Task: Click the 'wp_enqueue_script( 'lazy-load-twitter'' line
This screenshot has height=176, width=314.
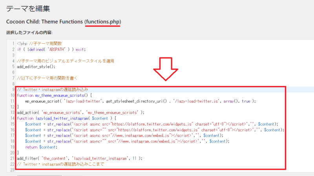Action: click(x=141, y=101)
